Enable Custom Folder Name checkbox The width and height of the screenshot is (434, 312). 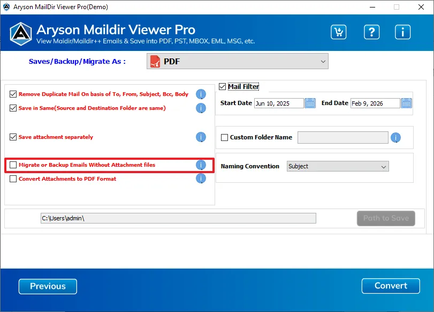[x=224, y=137]
